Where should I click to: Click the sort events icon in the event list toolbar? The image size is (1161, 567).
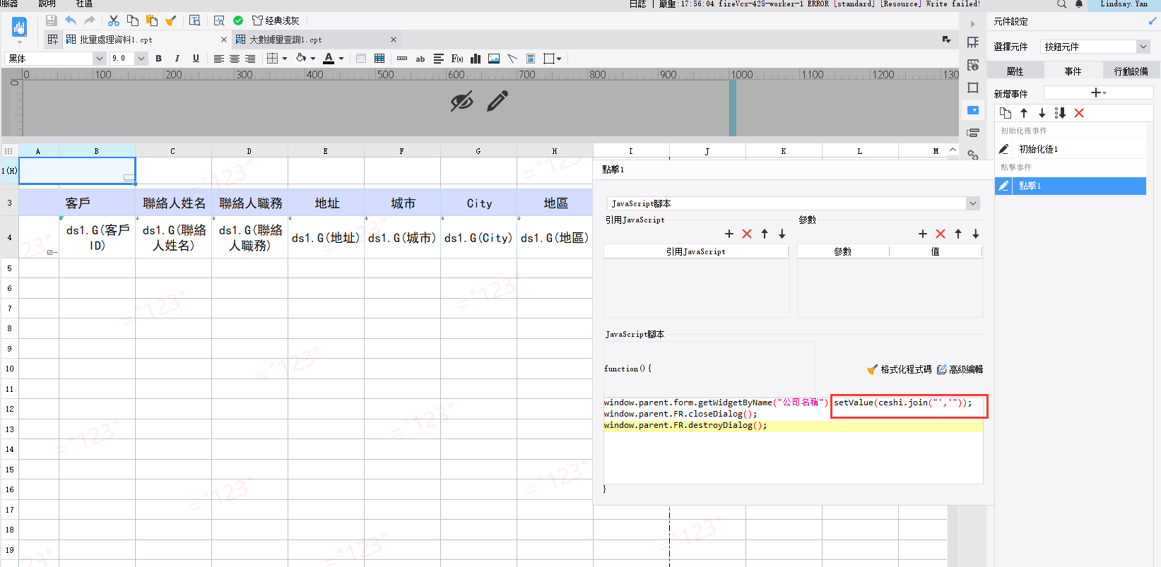tap(1060, 113)
